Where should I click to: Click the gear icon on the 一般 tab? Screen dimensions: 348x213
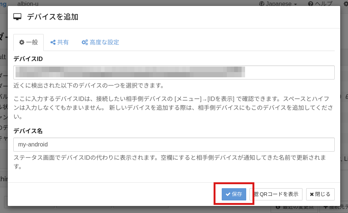click(22, 43)
